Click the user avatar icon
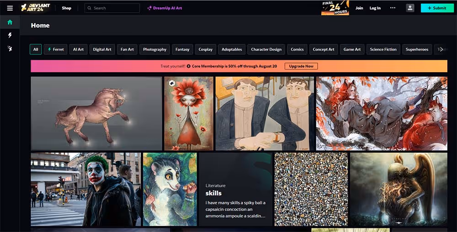Viewport: 457px width, 232px height. (x=410, y=8)
